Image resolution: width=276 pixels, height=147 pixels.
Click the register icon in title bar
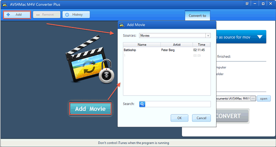pos(247,4)
